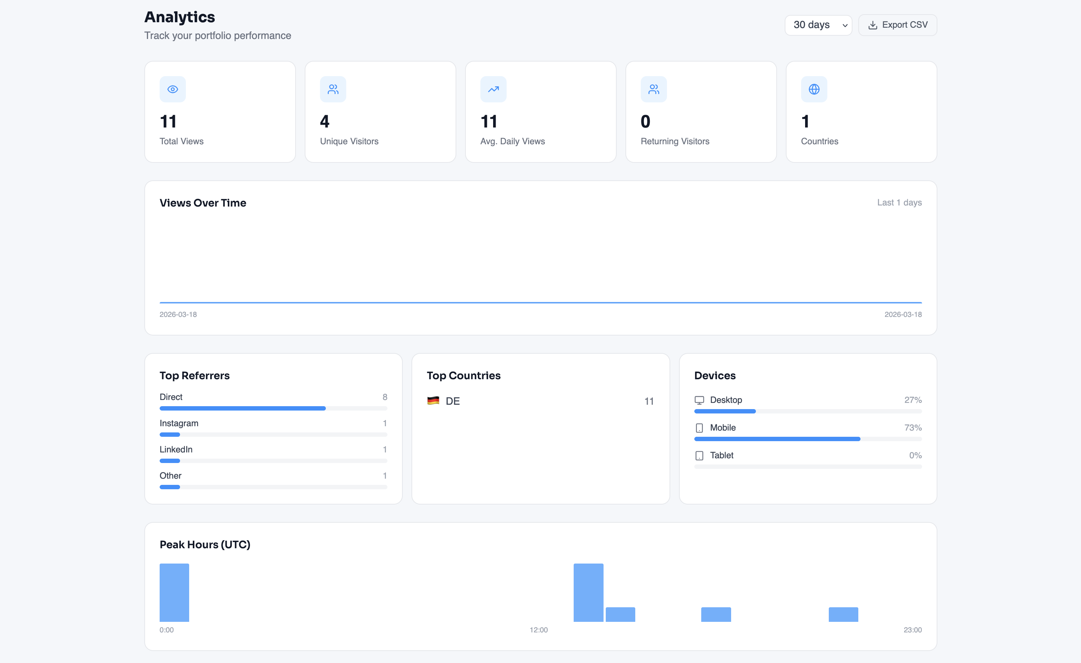Click the Tablet icon in Devices
This screenshot has width=1081, height=663.
coord(699,456)
